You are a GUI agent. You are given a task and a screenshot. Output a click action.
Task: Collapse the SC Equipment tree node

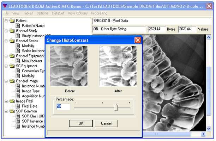[6, 66]
